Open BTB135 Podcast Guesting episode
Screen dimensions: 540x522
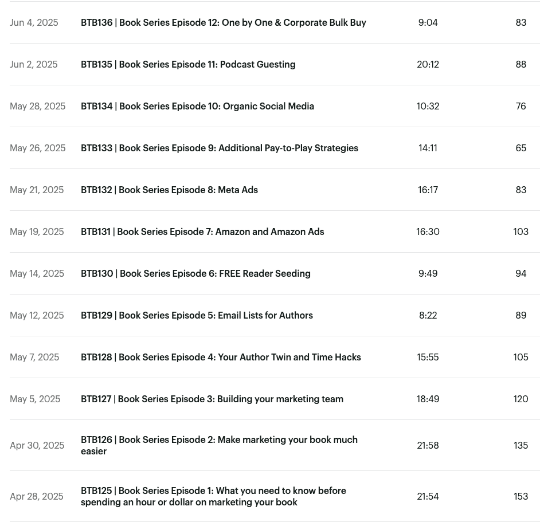188,65
